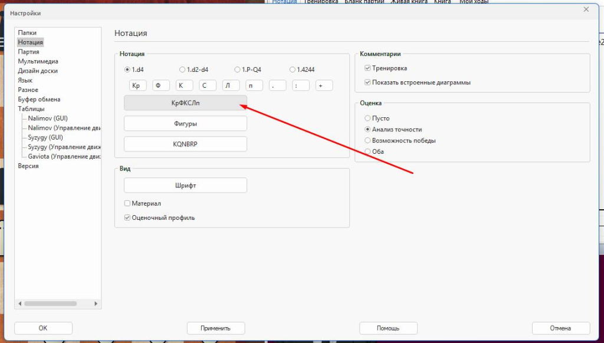This screenshot has height=343, width=604.
Task: Open the Помощь help page
Action: pos(388,328)
